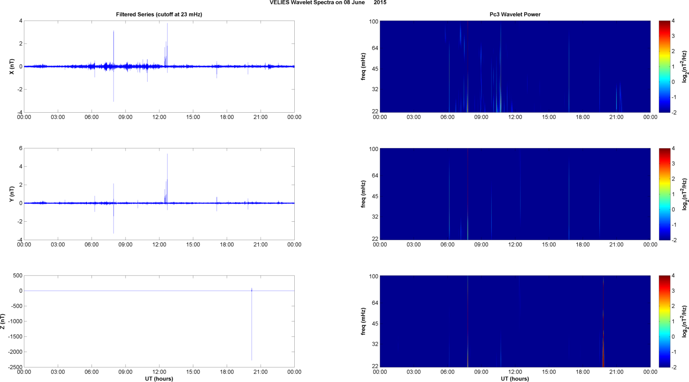Click the green line near 17:00 in top wavelet plot

[x=569, y=72]
